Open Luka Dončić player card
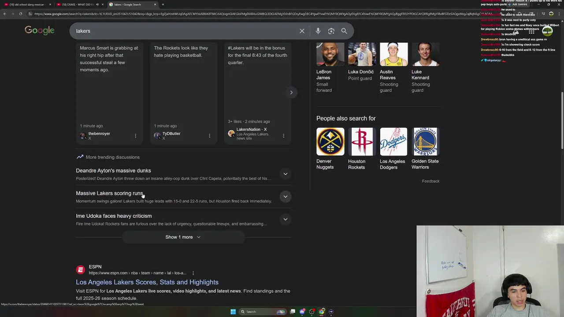The image size is (564, 317). tap(362, 62)
